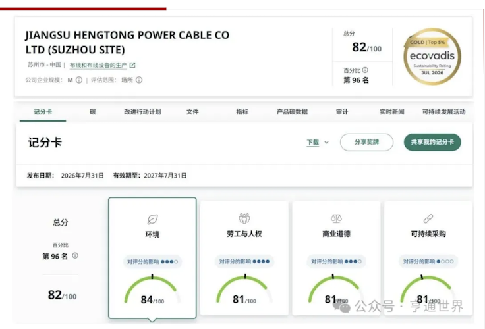Click info icon next to 公司企业规模 M
Screen dimensions: 485x329
click(x=79, y=80)
